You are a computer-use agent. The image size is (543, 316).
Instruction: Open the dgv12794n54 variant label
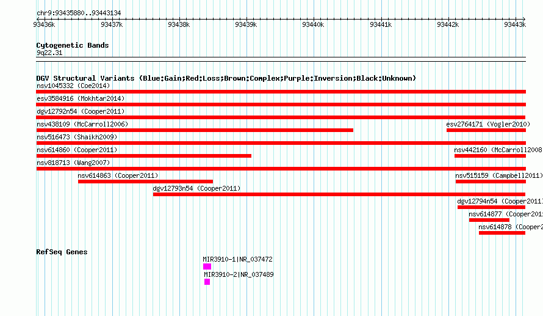(x=500, y=201)
